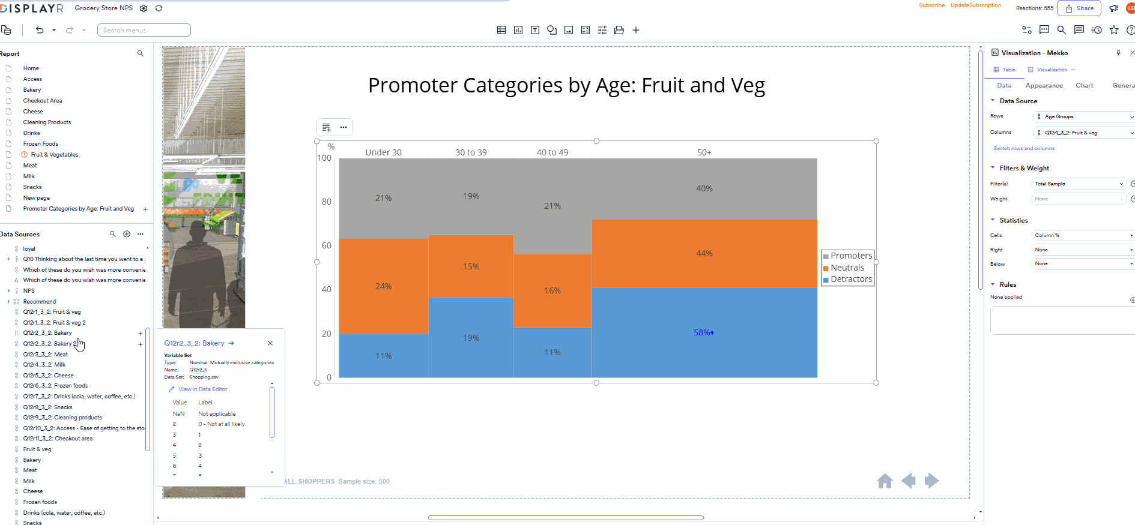This screenshot has width=1135, height=525.
Task: Switch to the Appearance tab
Action: (1044, 86)
